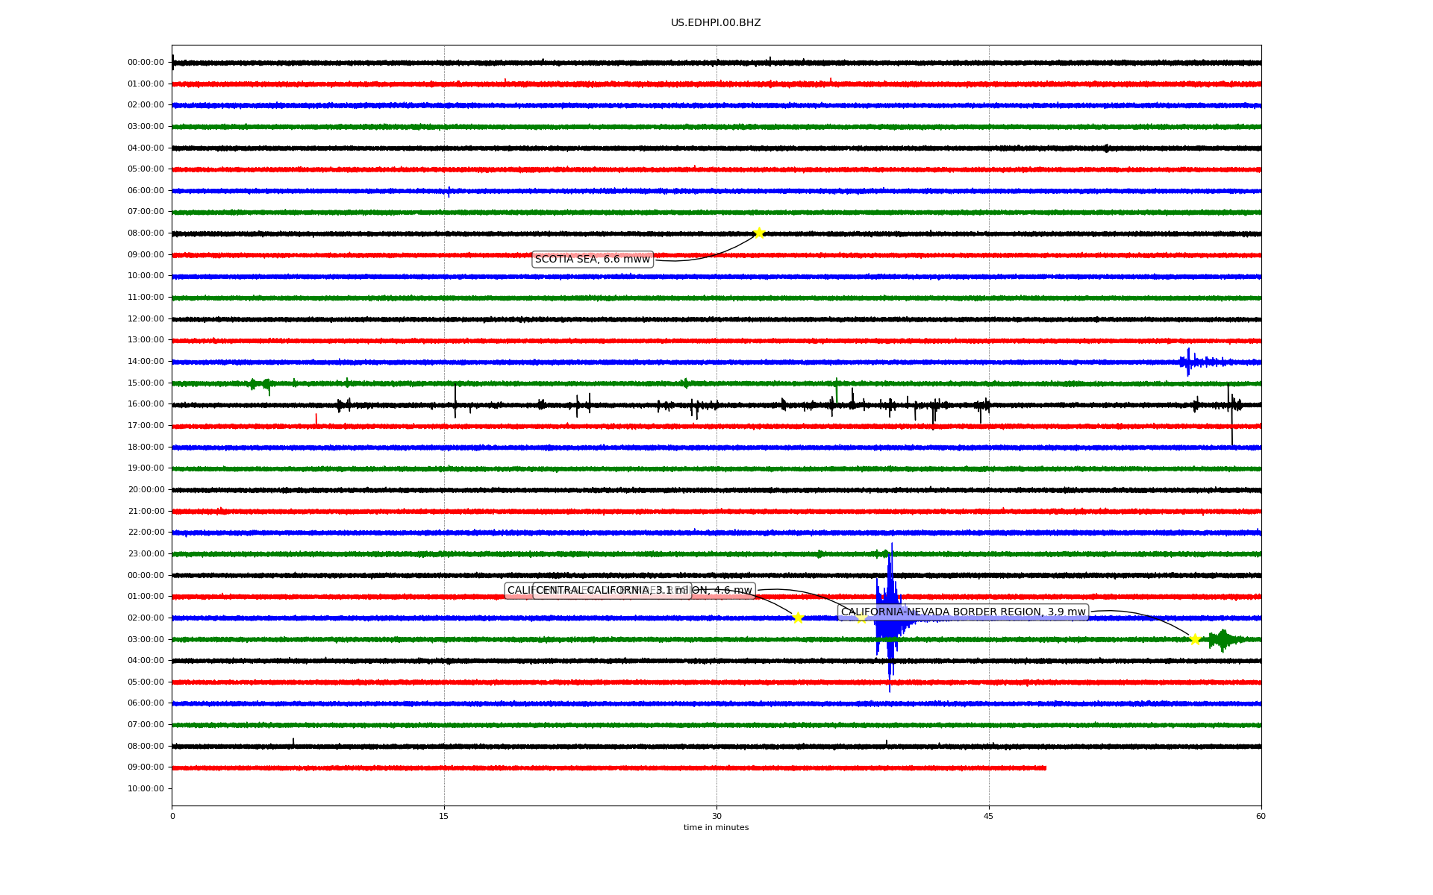Click the 17:00:00 row time label
This screenshot has width=1433, height=895.
tap(146, 426)
